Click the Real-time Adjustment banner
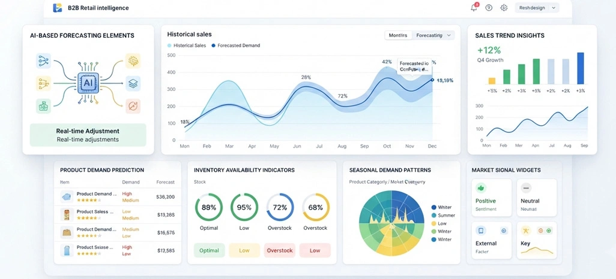The width and height of the screenshot is (616, 279). point(88,135)
